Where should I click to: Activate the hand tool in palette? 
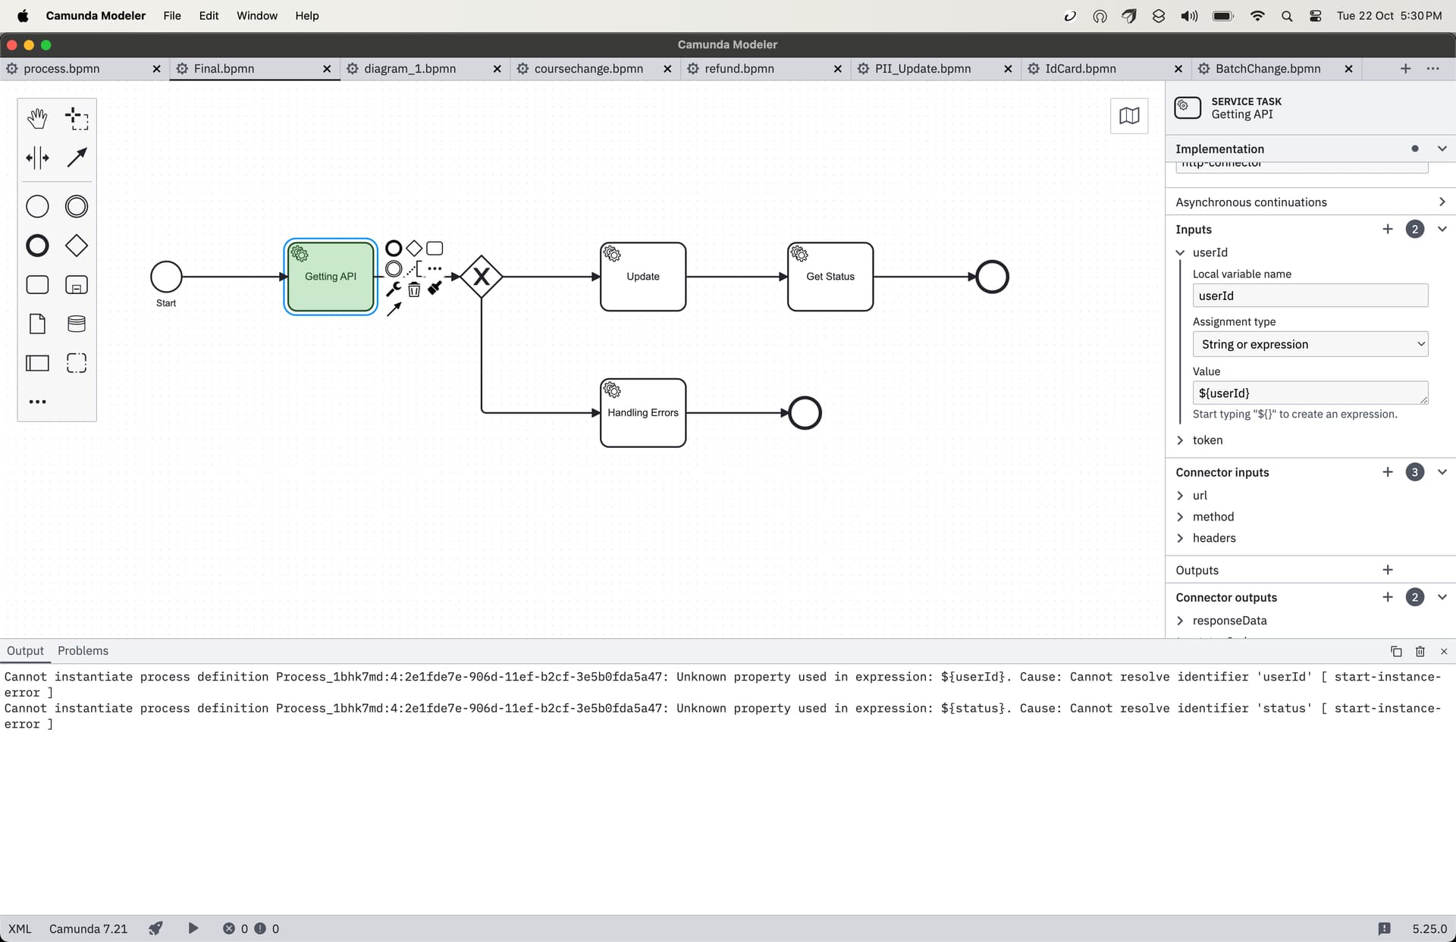tap(37, 118)
